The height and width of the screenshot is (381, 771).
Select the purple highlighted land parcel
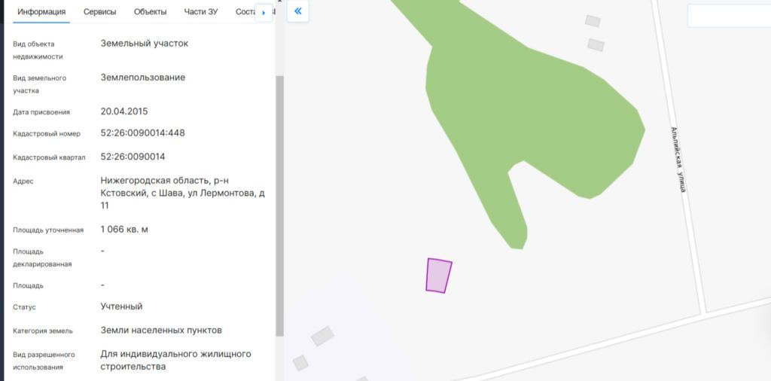438,275
